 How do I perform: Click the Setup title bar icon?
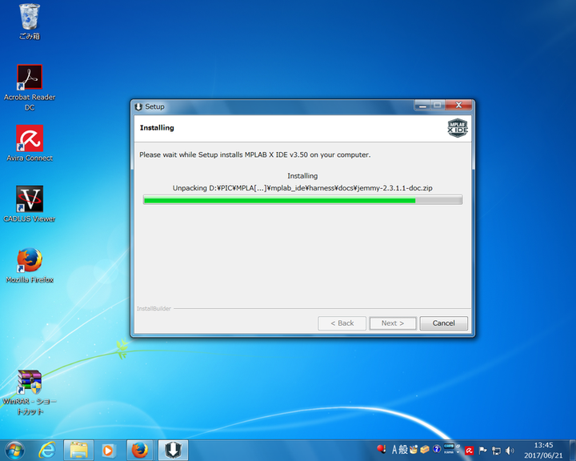[138, 106]
